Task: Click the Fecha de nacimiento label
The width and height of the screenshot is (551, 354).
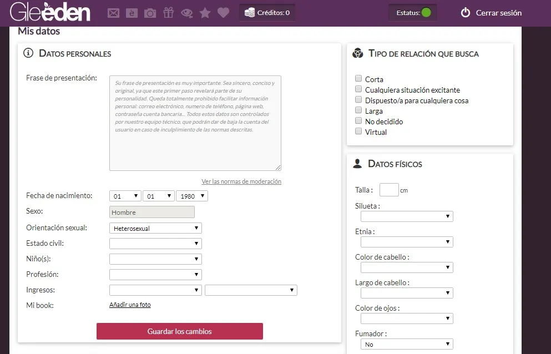Action: click(x=59, y=195)
